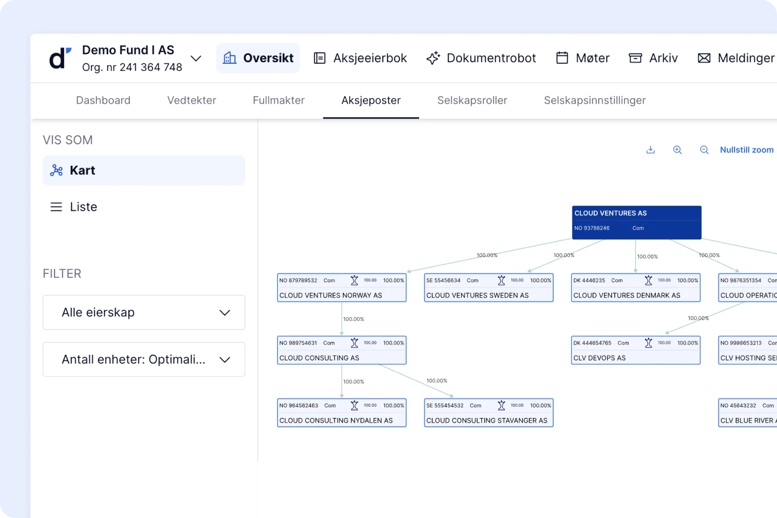Click the Arkiv archive box icon

click(x=636, y=58)
